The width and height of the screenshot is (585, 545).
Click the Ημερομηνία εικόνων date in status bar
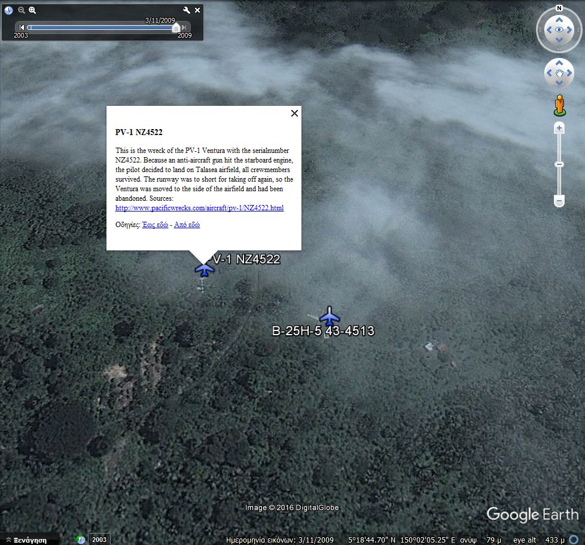point(280,540)
